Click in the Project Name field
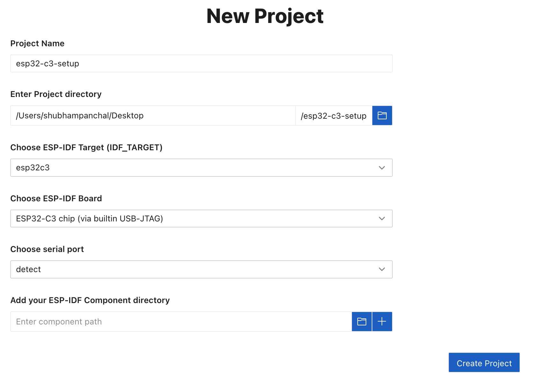This screenshot has width=533, height=386. tap(201, 63)
